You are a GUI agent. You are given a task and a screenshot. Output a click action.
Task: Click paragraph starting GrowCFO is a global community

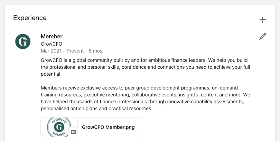point(145,67)
